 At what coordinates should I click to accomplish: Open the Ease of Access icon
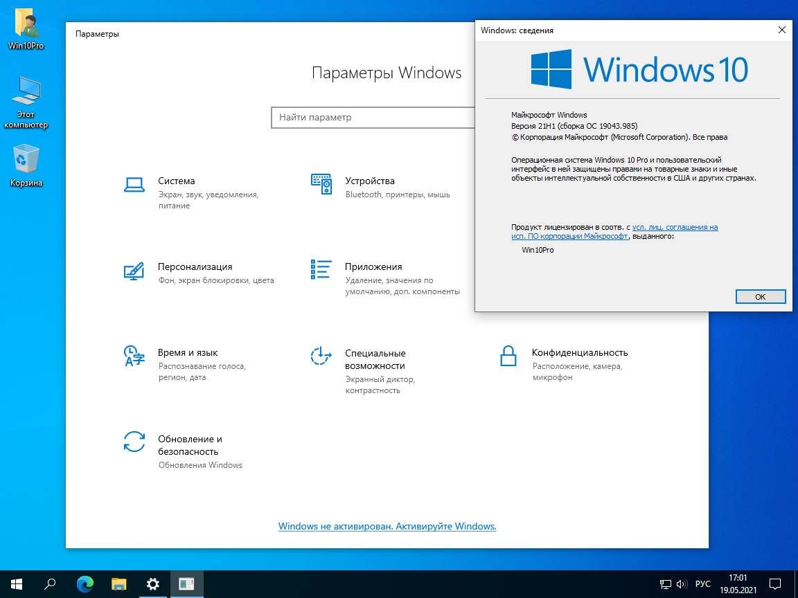click(321, 356)
